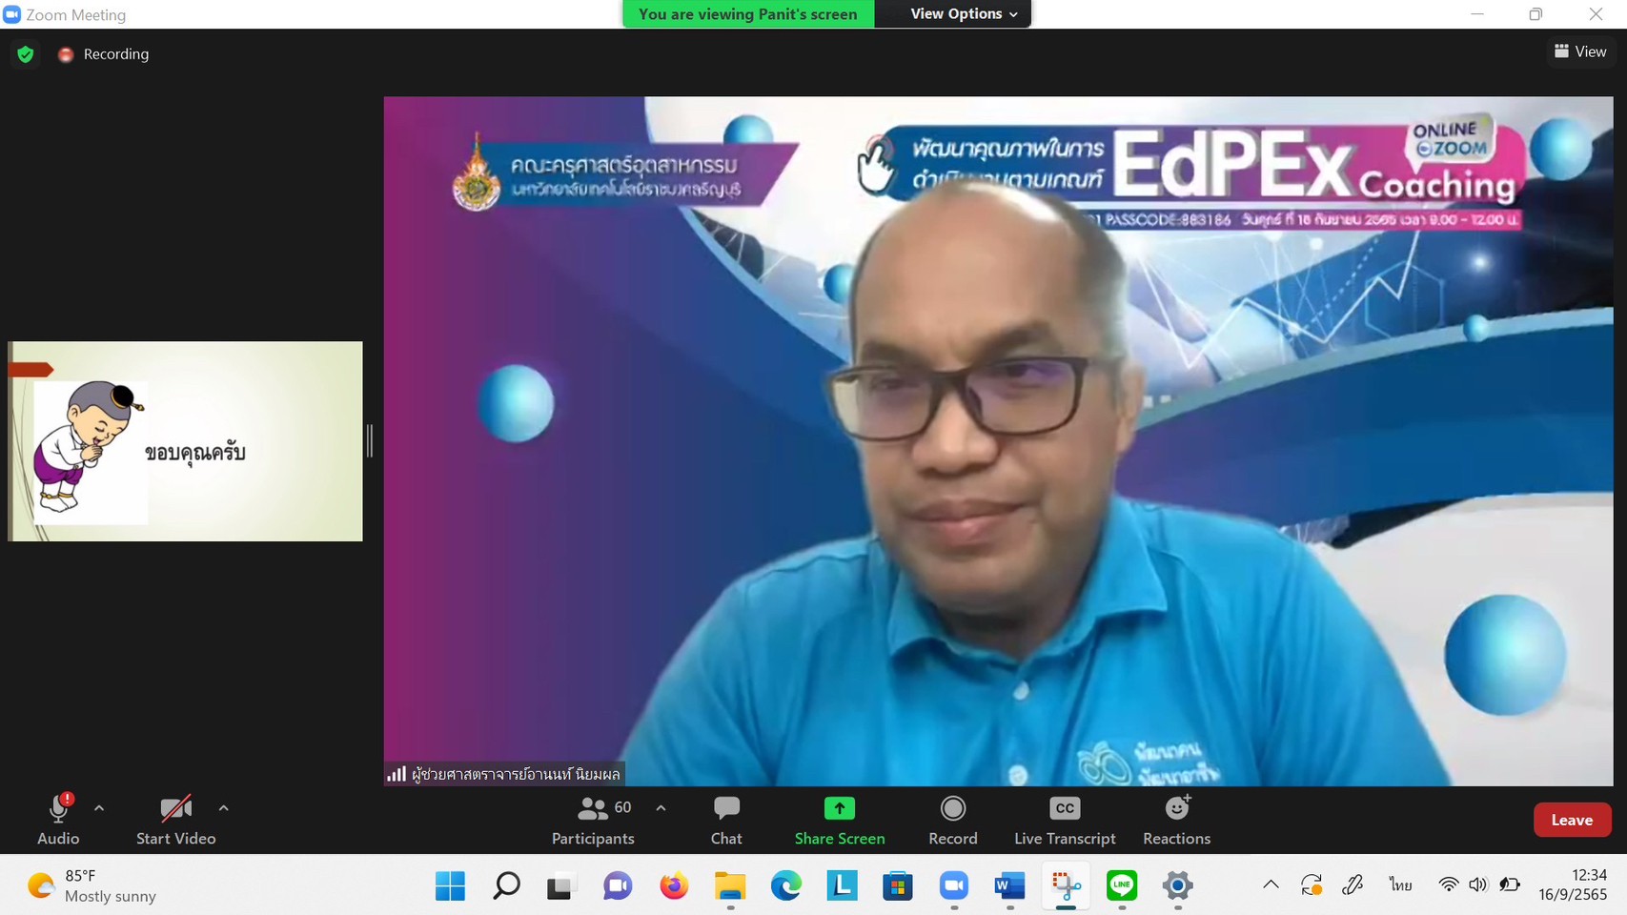Click the green encryption shield icon
Screen dimensions: 1627x915
[x=26, y=54]
